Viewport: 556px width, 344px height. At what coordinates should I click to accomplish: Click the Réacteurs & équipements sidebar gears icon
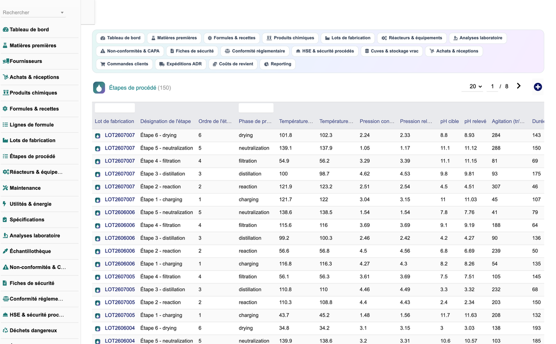6,172
